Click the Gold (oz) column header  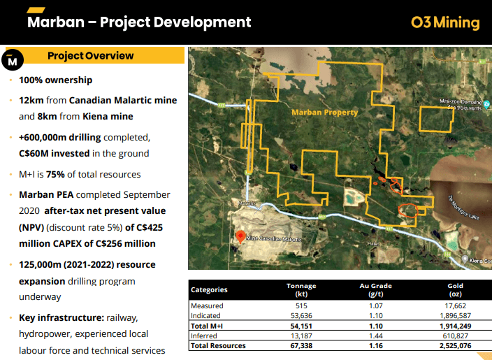[455, 290]
